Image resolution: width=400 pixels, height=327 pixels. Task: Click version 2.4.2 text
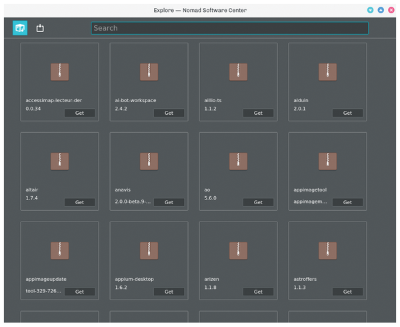(x=121, y=109)
